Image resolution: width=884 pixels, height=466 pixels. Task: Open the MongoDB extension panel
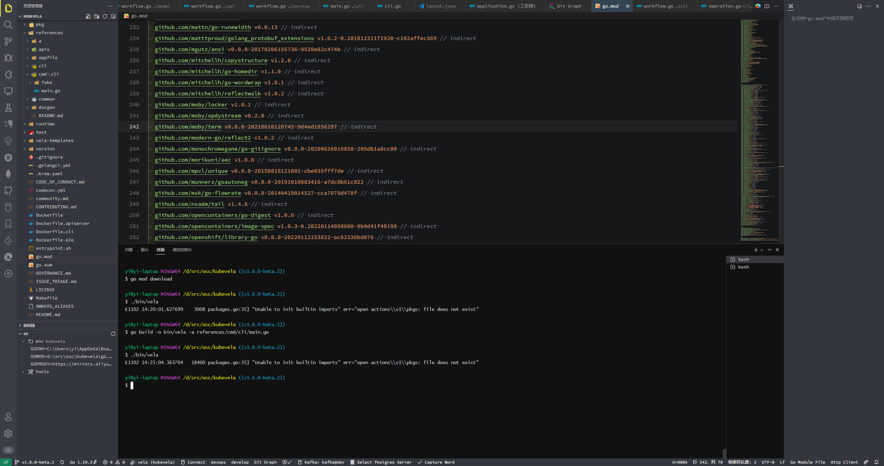tap(8, 174)
